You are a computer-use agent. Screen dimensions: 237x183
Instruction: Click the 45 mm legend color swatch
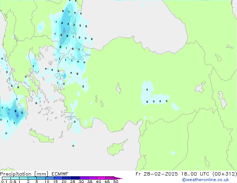point(110,178)
